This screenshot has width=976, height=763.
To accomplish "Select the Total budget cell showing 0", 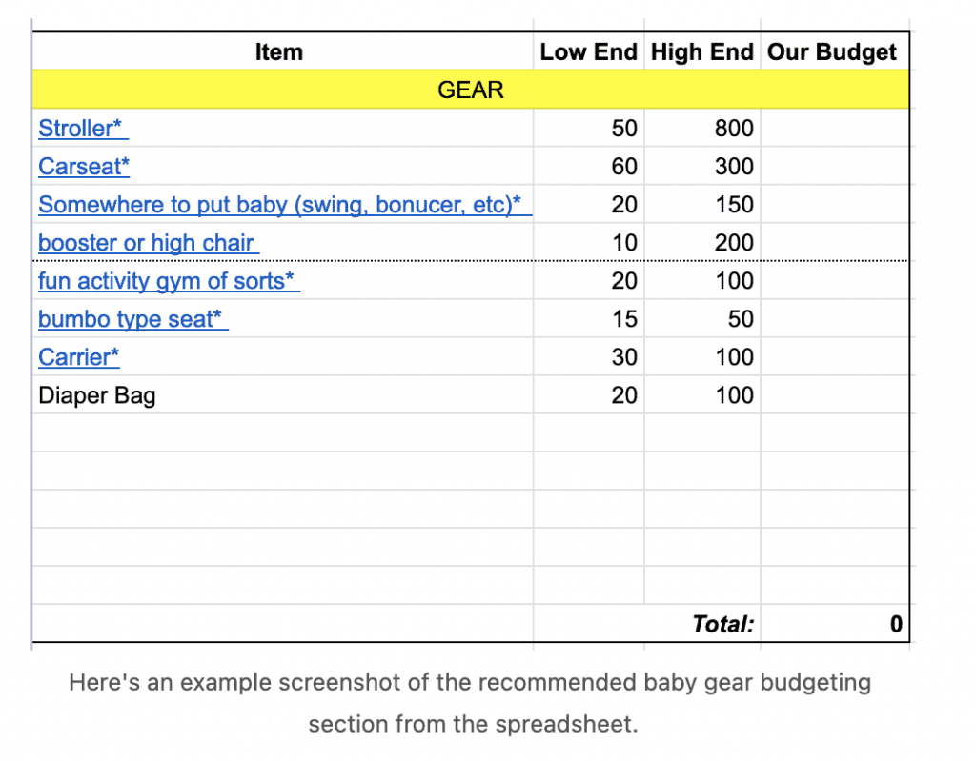I will click(835, 624).
